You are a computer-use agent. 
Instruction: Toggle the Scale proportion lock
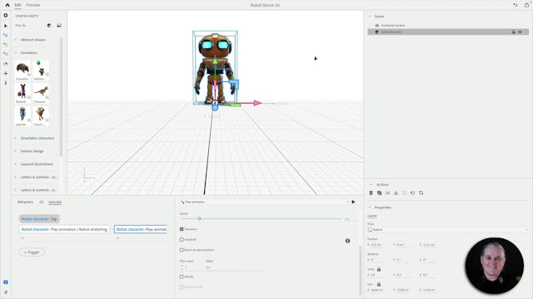(x=379, y=269)
